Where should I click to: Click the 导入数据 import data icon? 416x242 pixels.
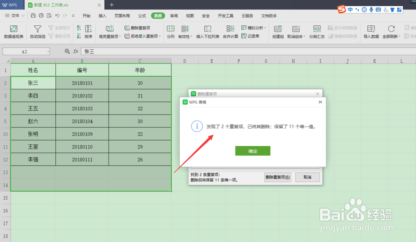[371, 32]
